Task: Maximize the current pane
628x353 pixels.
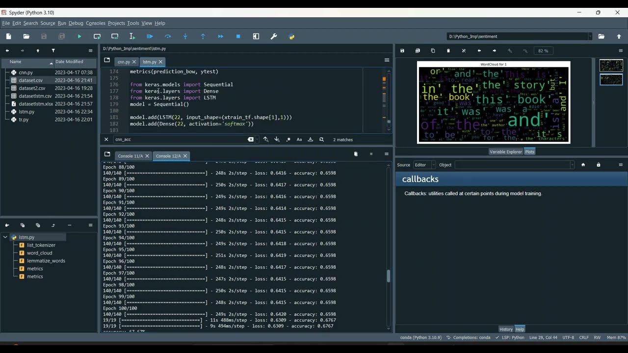Action: click(x=256, y=36)
